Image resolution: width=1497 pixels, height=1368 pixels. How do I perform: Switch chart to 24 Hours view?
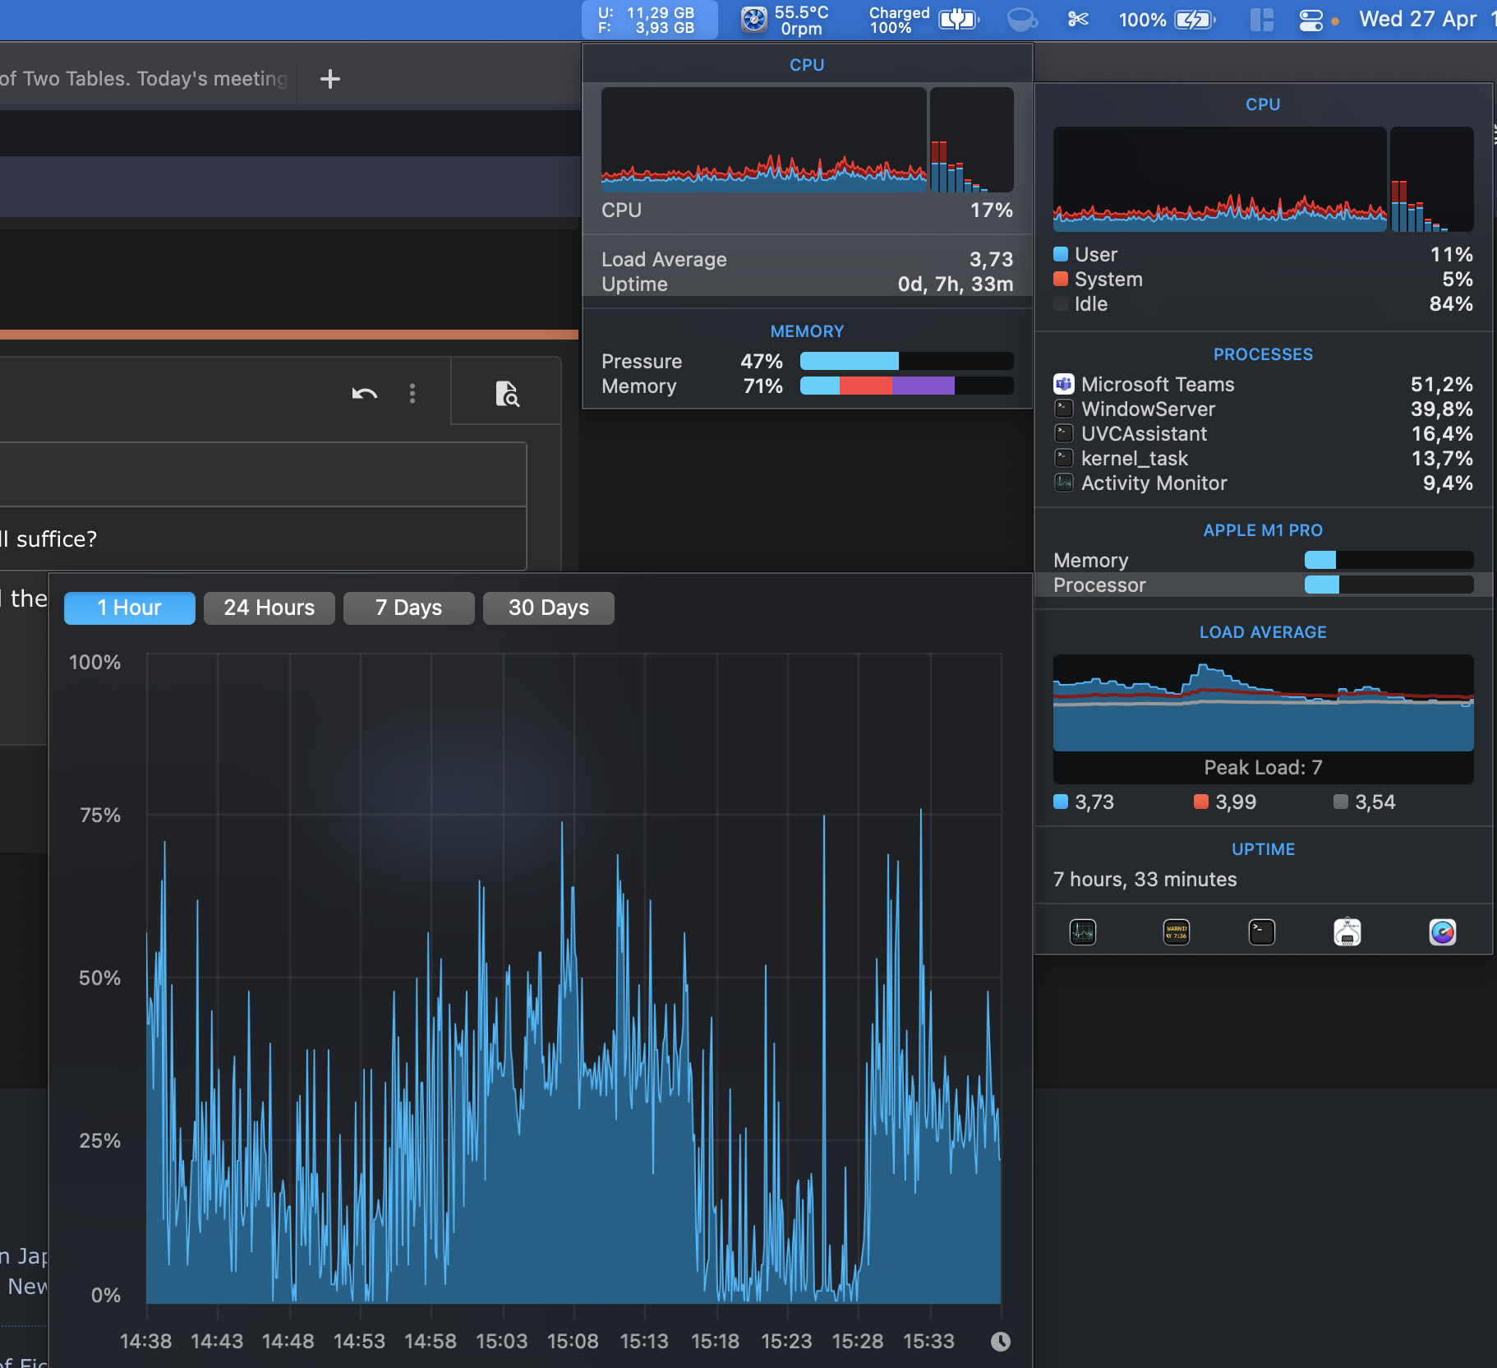pos(269,608)
